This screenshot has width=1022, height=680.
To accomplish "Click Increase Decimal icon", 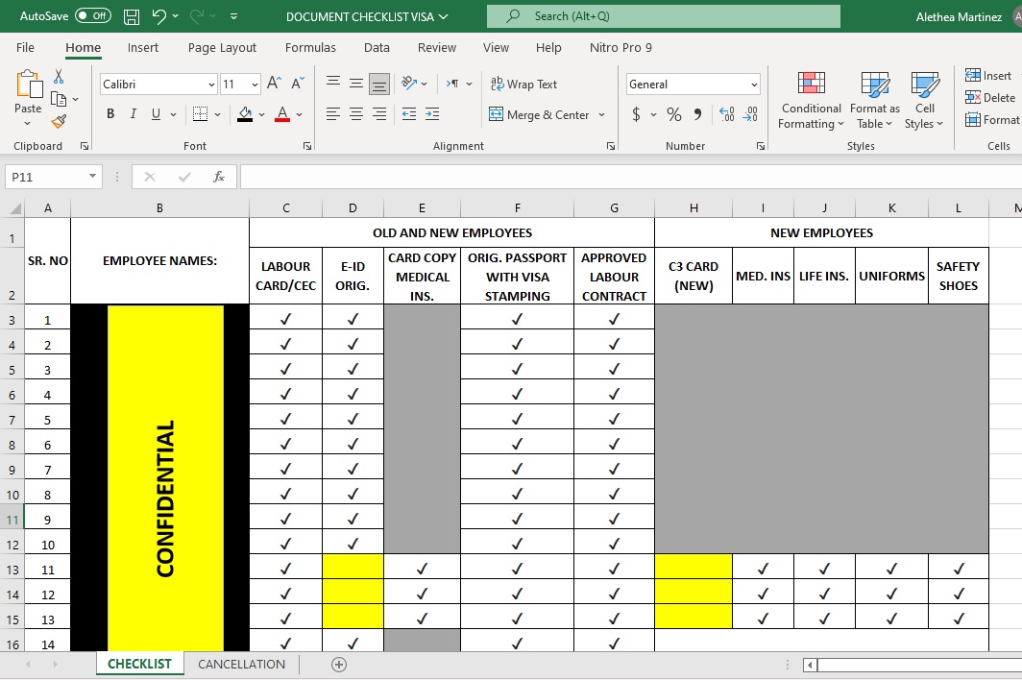I will pos(727,114).
